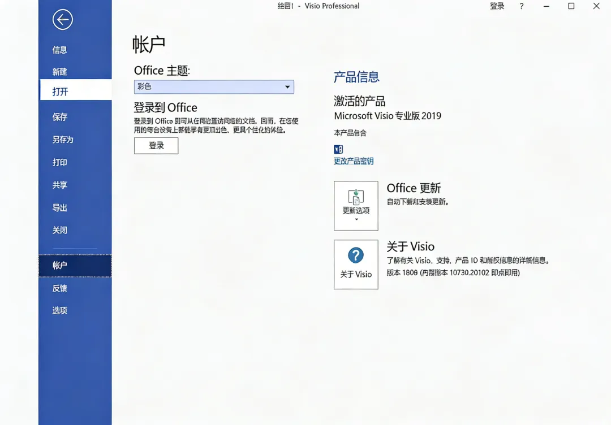Click the 更新选项 update options button

tap(356, 206)
